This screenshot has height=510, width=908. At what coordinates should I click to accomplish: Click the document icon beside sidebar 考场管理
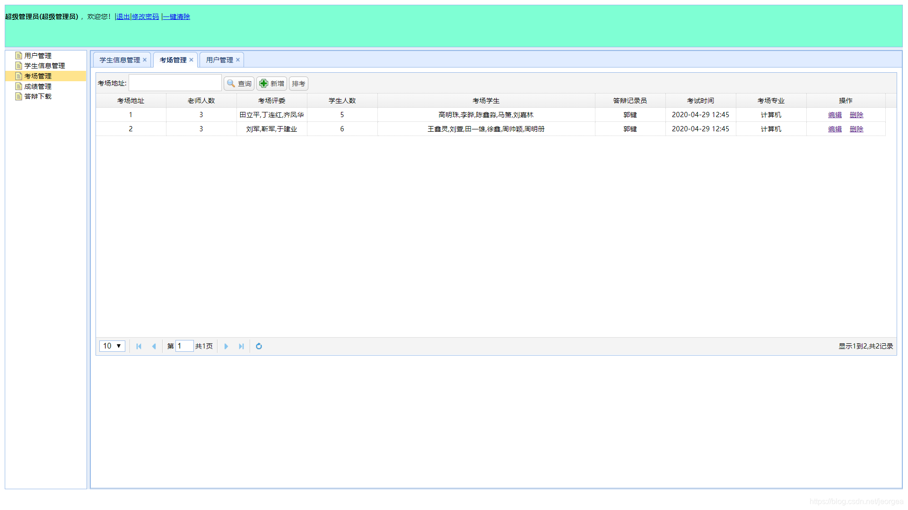coord(19,76)
